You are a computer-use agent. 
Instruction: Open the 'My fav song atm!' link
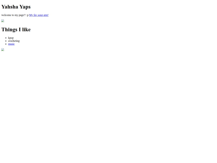[x=39, y=15]
